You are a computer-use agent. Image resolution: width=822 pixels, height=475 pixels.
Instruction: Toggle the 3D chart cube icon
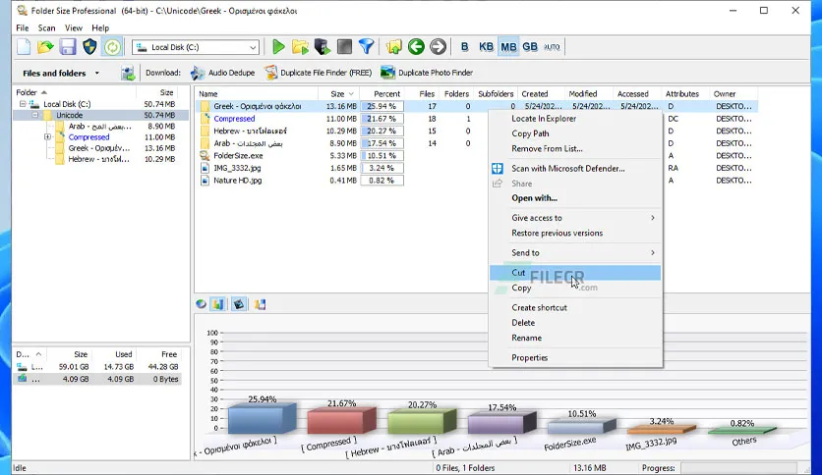click(x=239, y=304)
